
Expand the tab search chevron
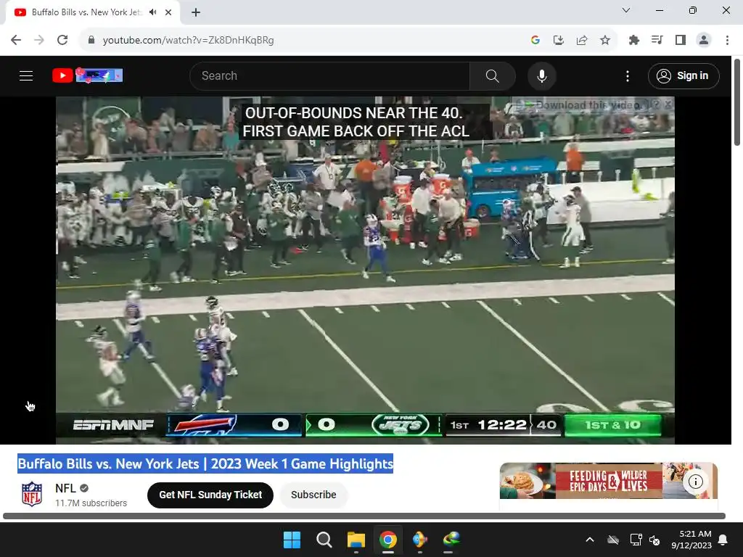[x=626, y=10]
